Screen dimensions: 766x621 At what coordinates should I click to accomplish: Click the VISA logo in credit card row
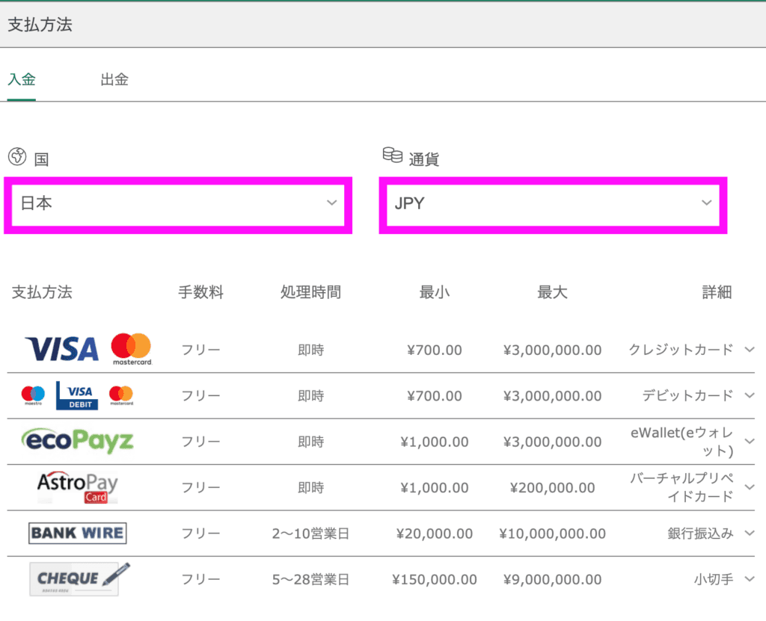[62, 349]
